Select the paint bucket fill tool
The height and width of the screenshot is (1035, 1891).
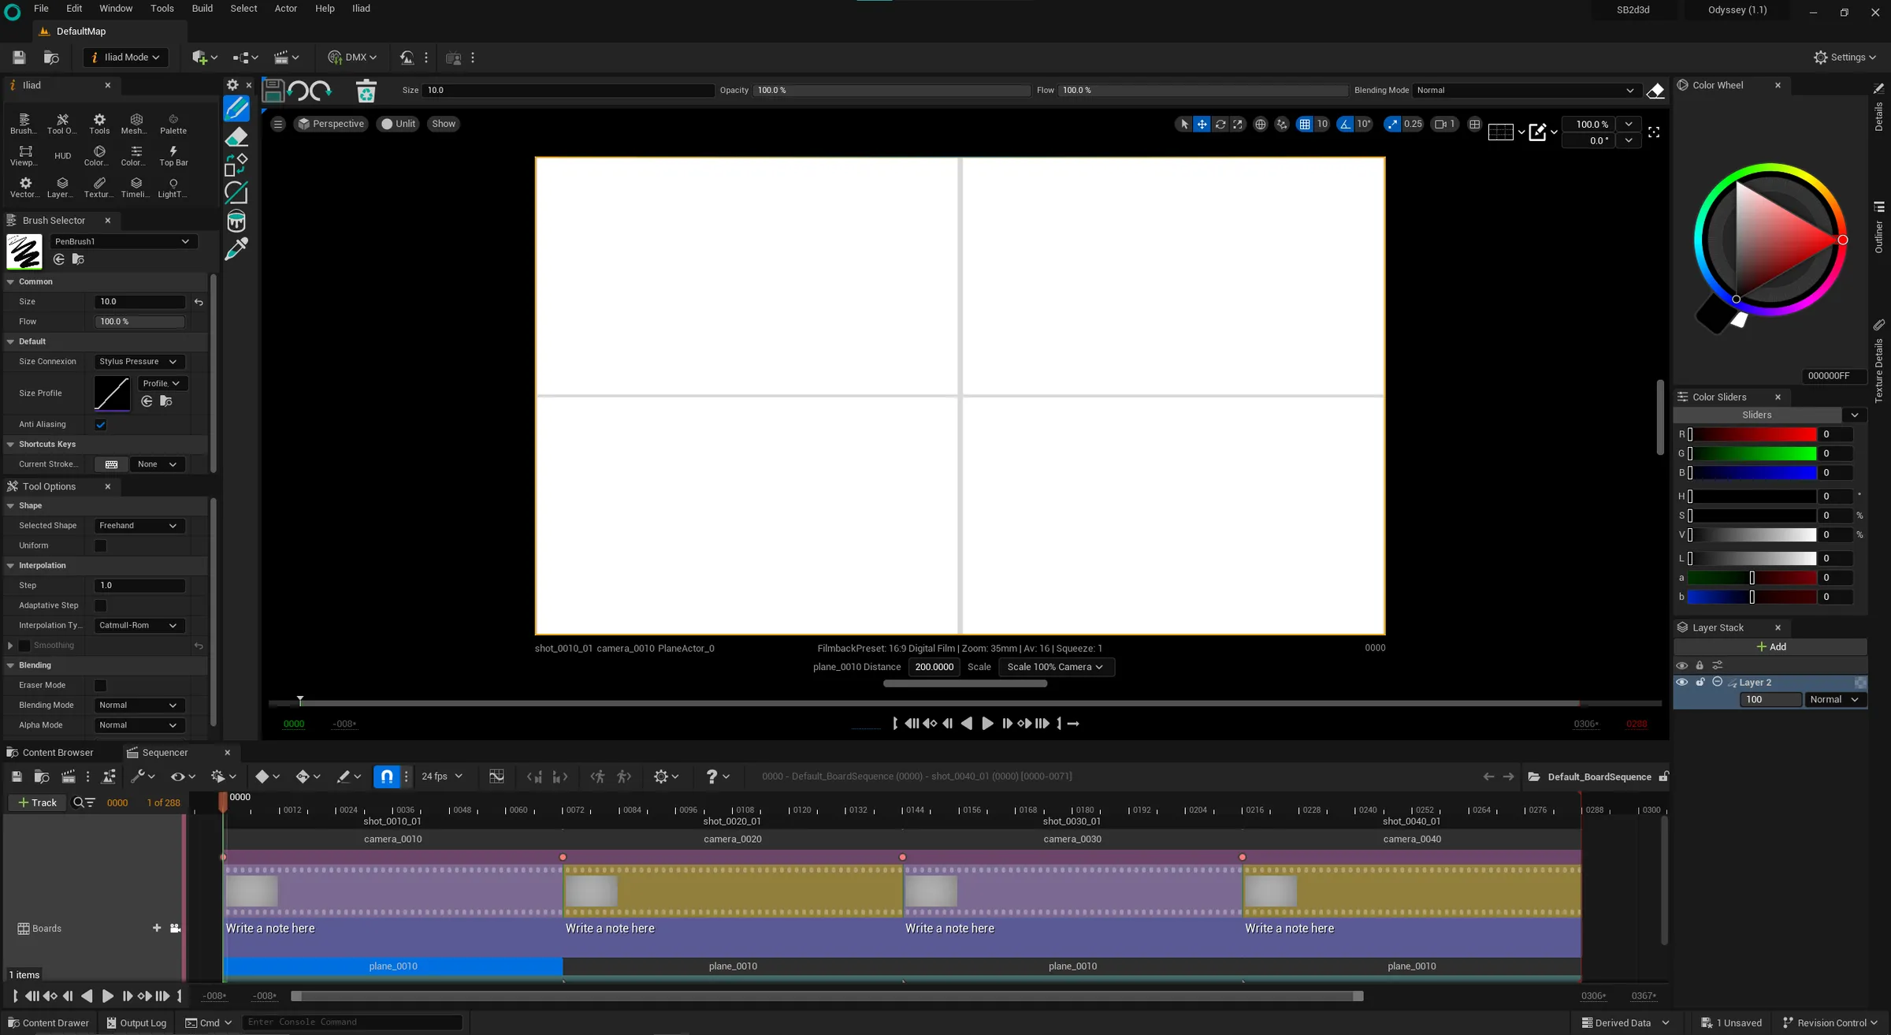(x=236, y=222)
